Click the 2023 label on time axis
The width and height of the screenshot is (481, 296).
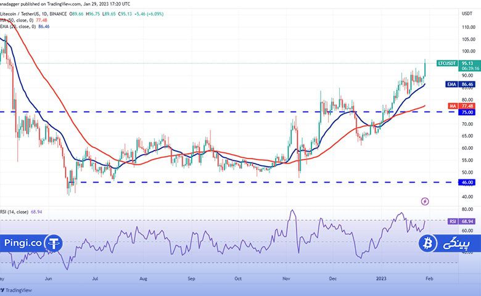tap(381, 279)
